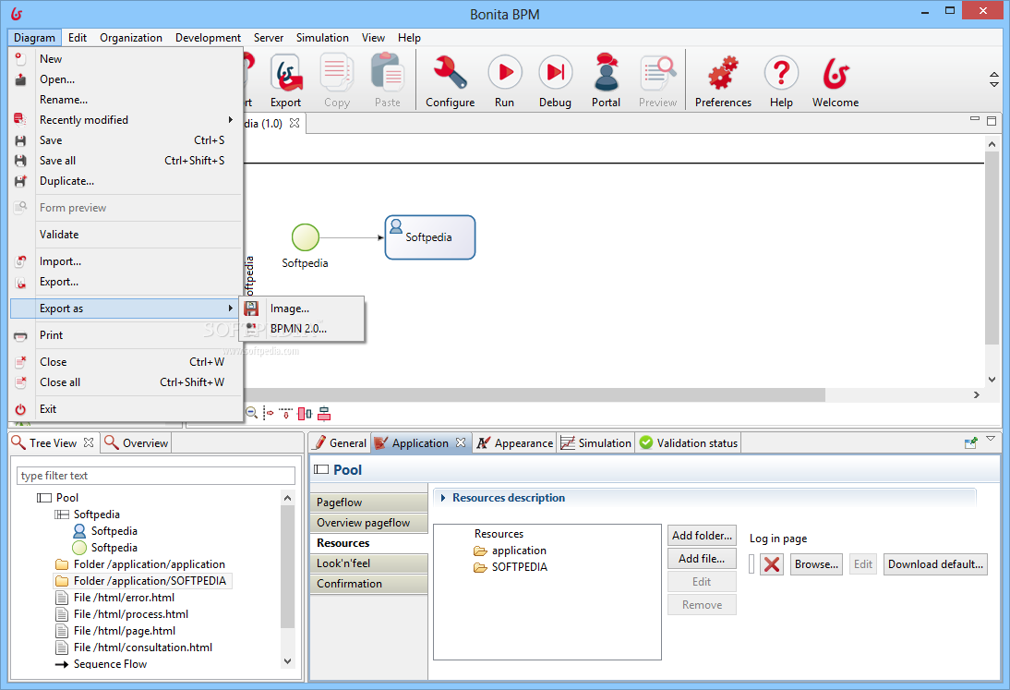Select Folder /application/SOFTPEDIA tree item

point(142,580)
